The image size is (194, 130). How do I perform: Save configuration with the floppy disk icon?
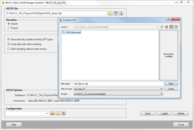pos(52,113)
